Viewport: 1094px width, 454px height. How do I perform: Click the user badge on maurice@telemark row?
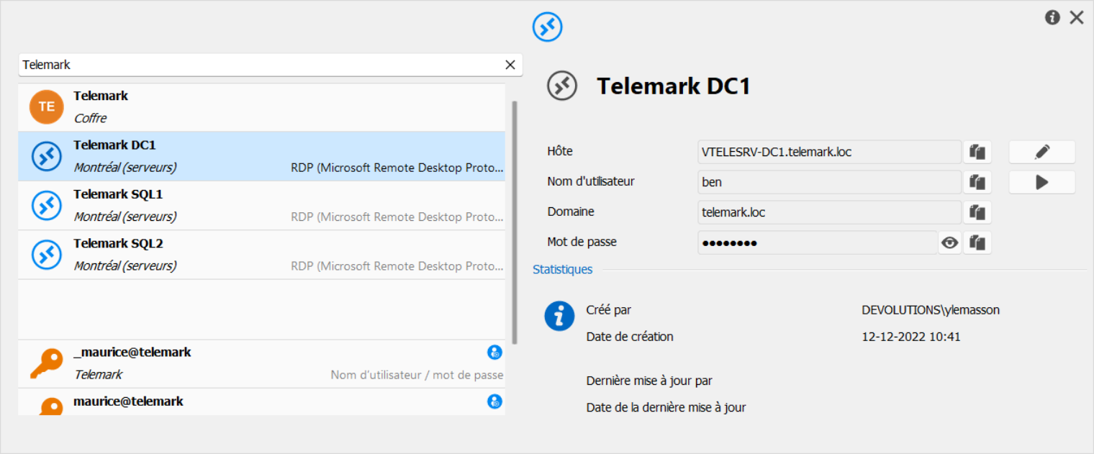[494, 401]
